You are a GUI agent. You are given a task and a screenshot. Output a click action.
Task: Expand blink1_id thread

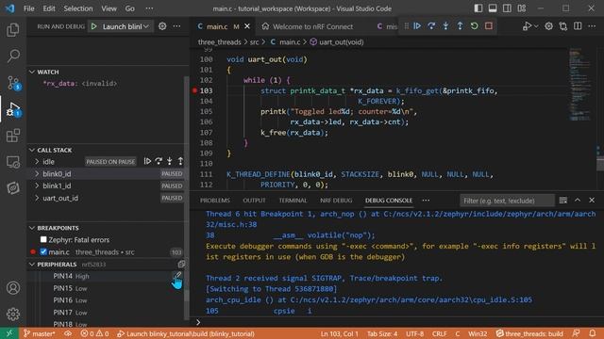37,186
